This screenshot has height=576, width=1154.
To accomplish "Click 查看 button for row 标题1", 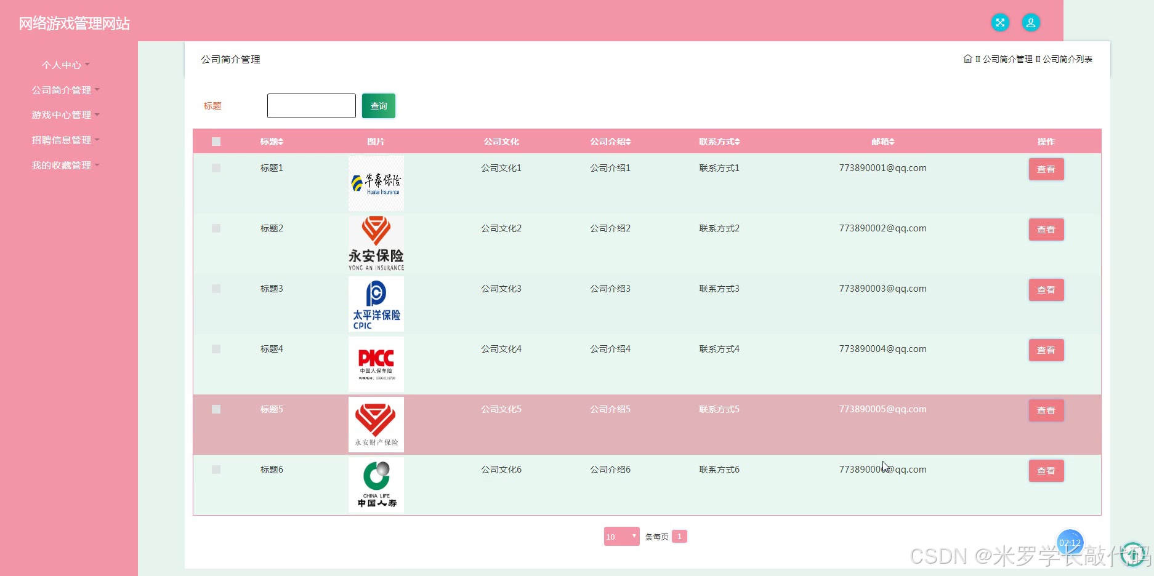I will (x=1046, y=169).
